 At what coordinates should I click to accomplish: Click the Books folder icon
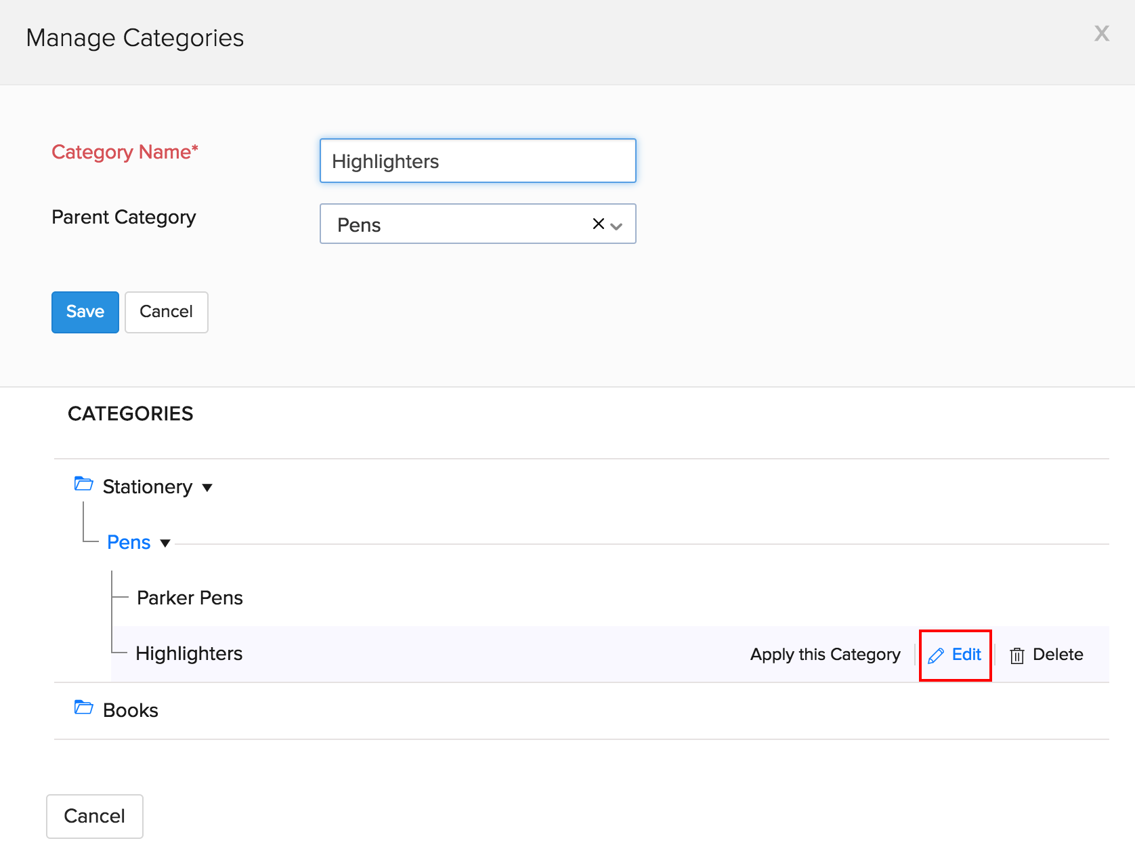[83, 707]
